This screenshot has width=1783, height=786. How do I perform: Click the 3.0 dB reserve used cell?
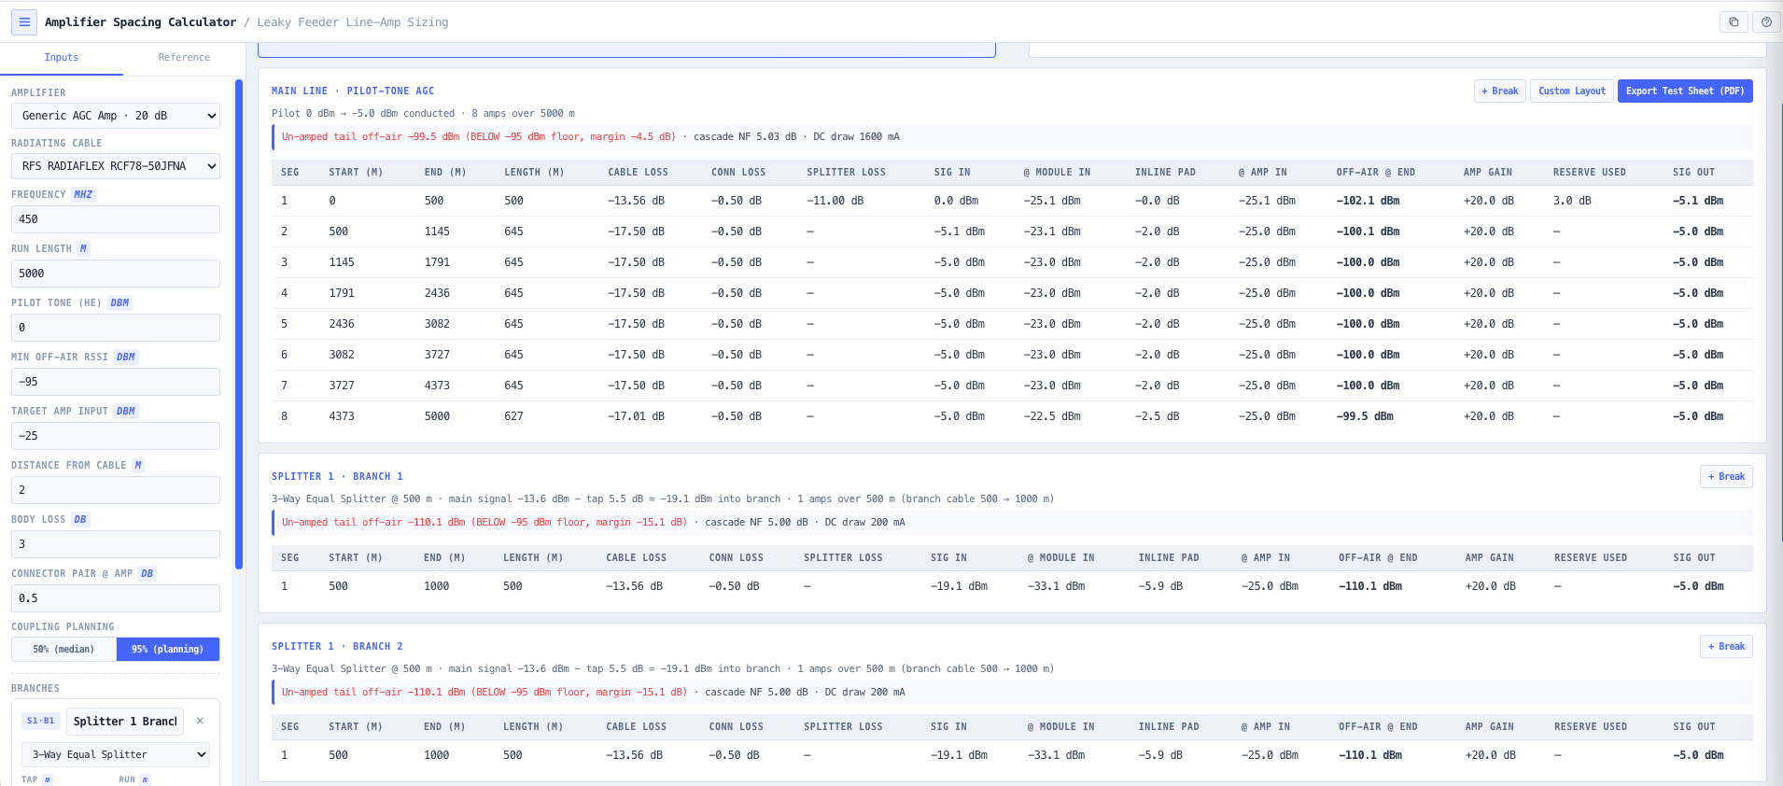[x=1572, y=201]
